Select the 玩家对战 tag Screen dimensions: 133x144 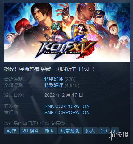[x=70, y=131]
